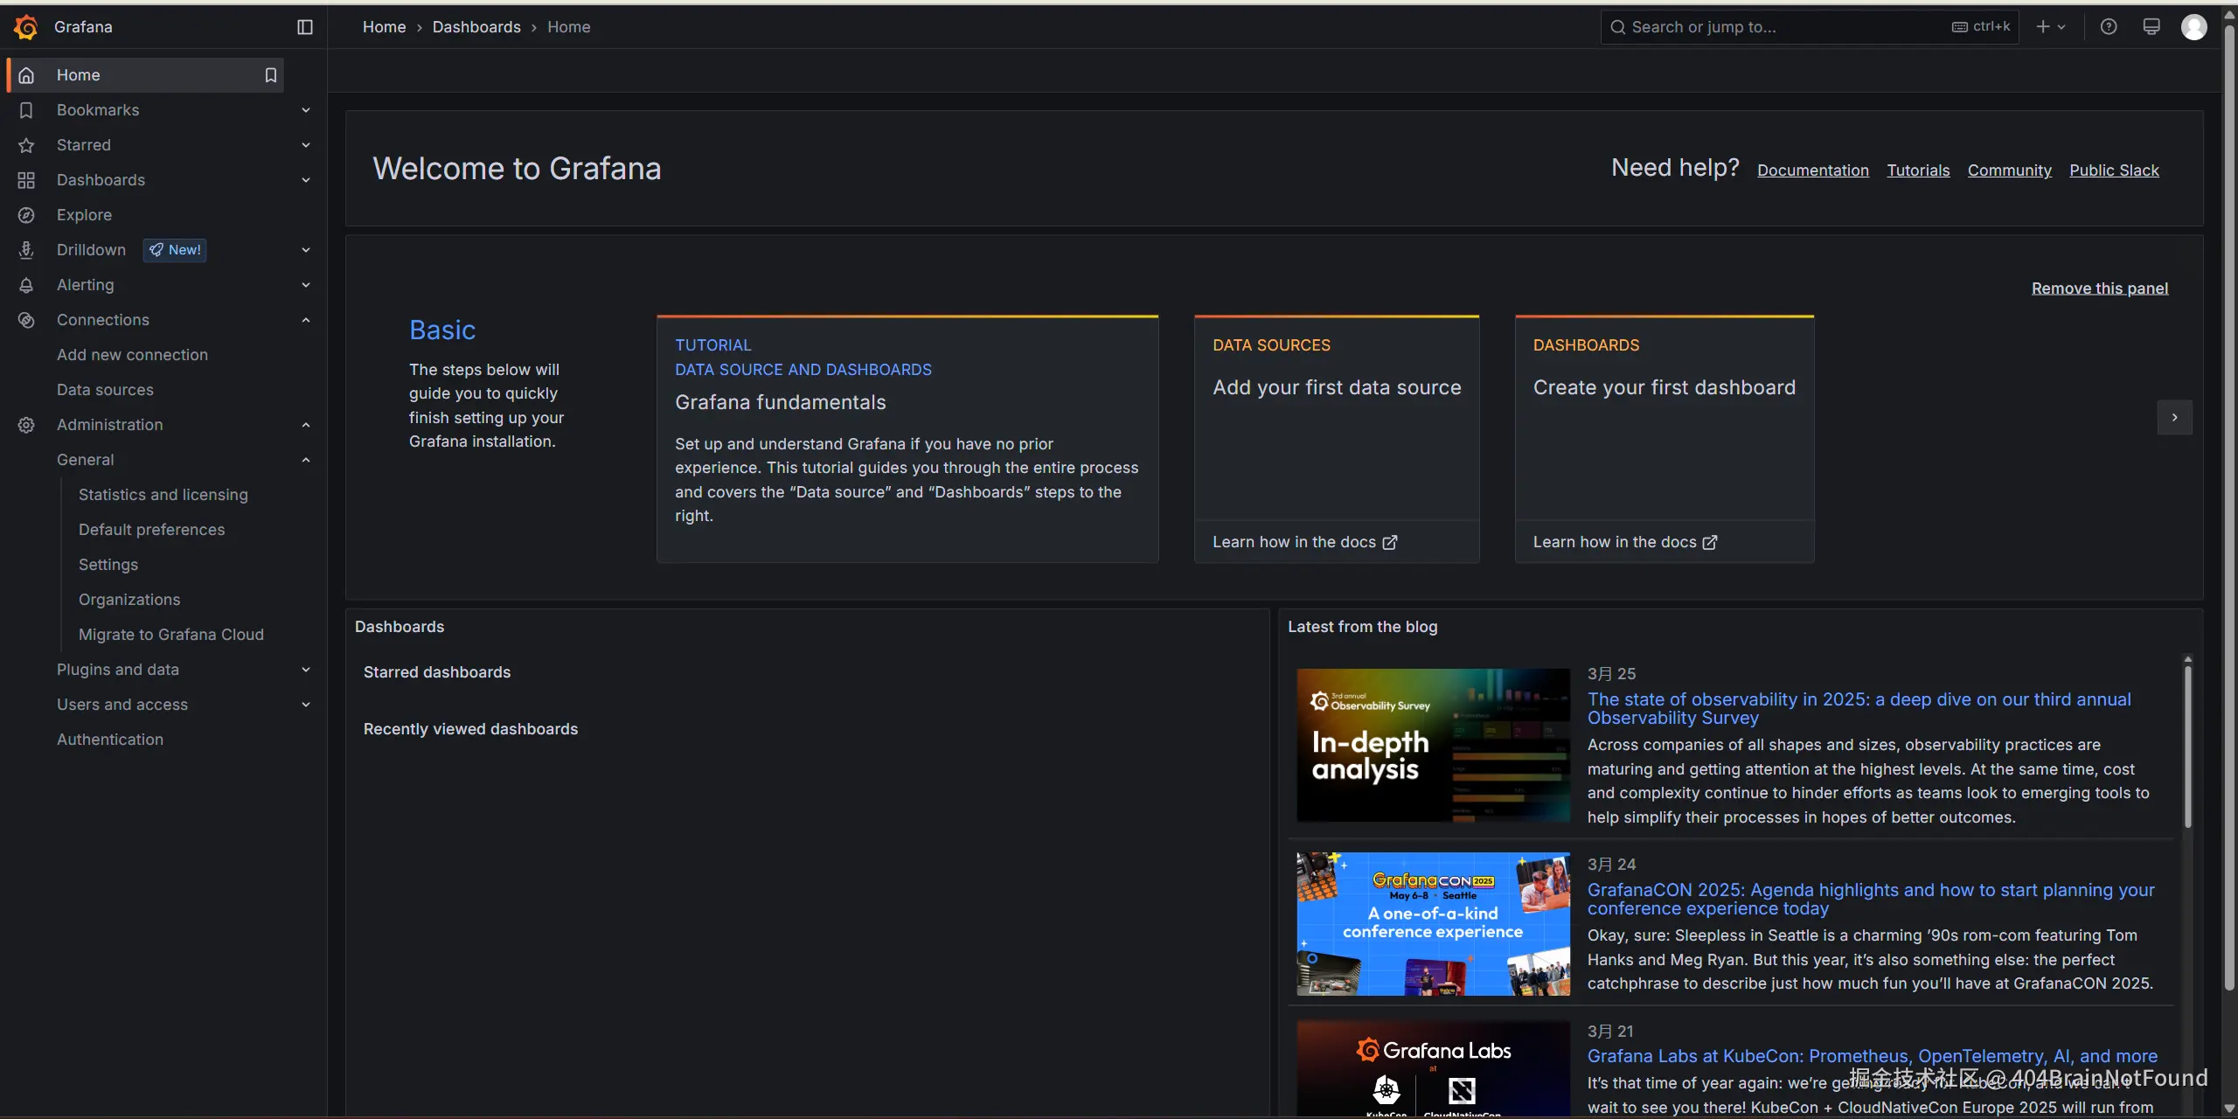Click external link icon on data sources card
2238x1119 pixels.
click(x=1390, y=542)
